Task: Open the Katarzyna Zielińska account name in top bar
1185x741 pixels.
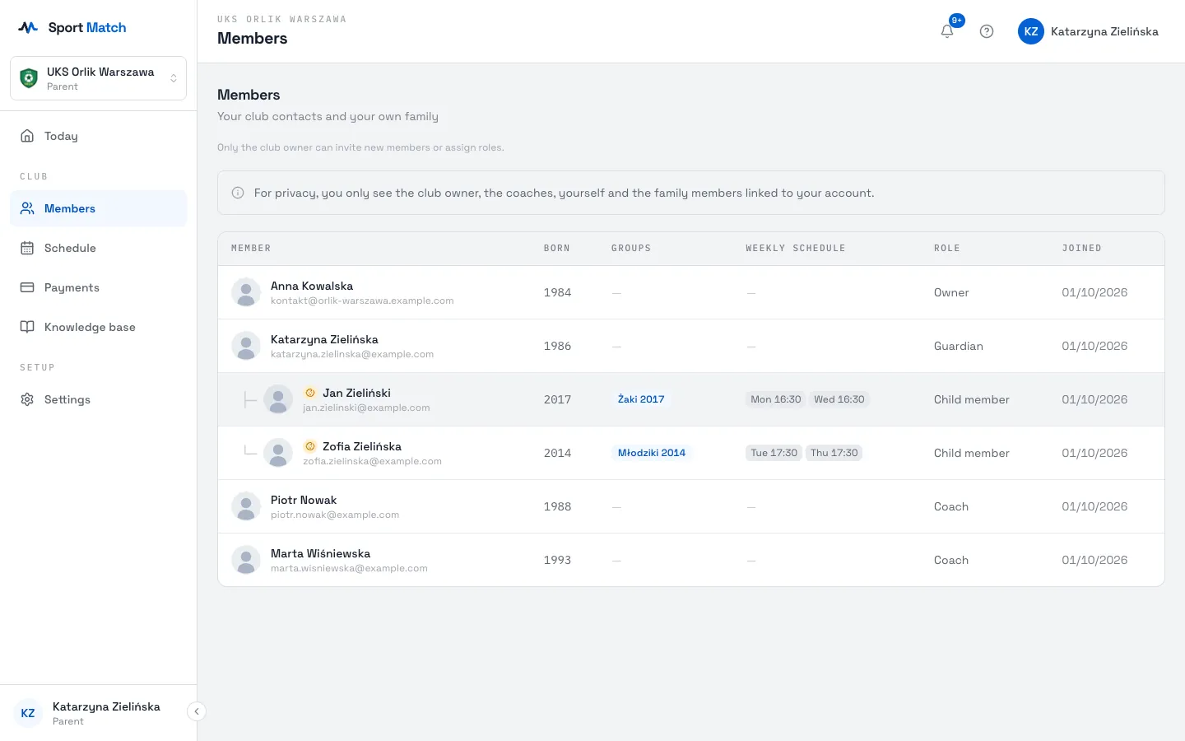Action: pyautogui.click(x=1104, y=31)
